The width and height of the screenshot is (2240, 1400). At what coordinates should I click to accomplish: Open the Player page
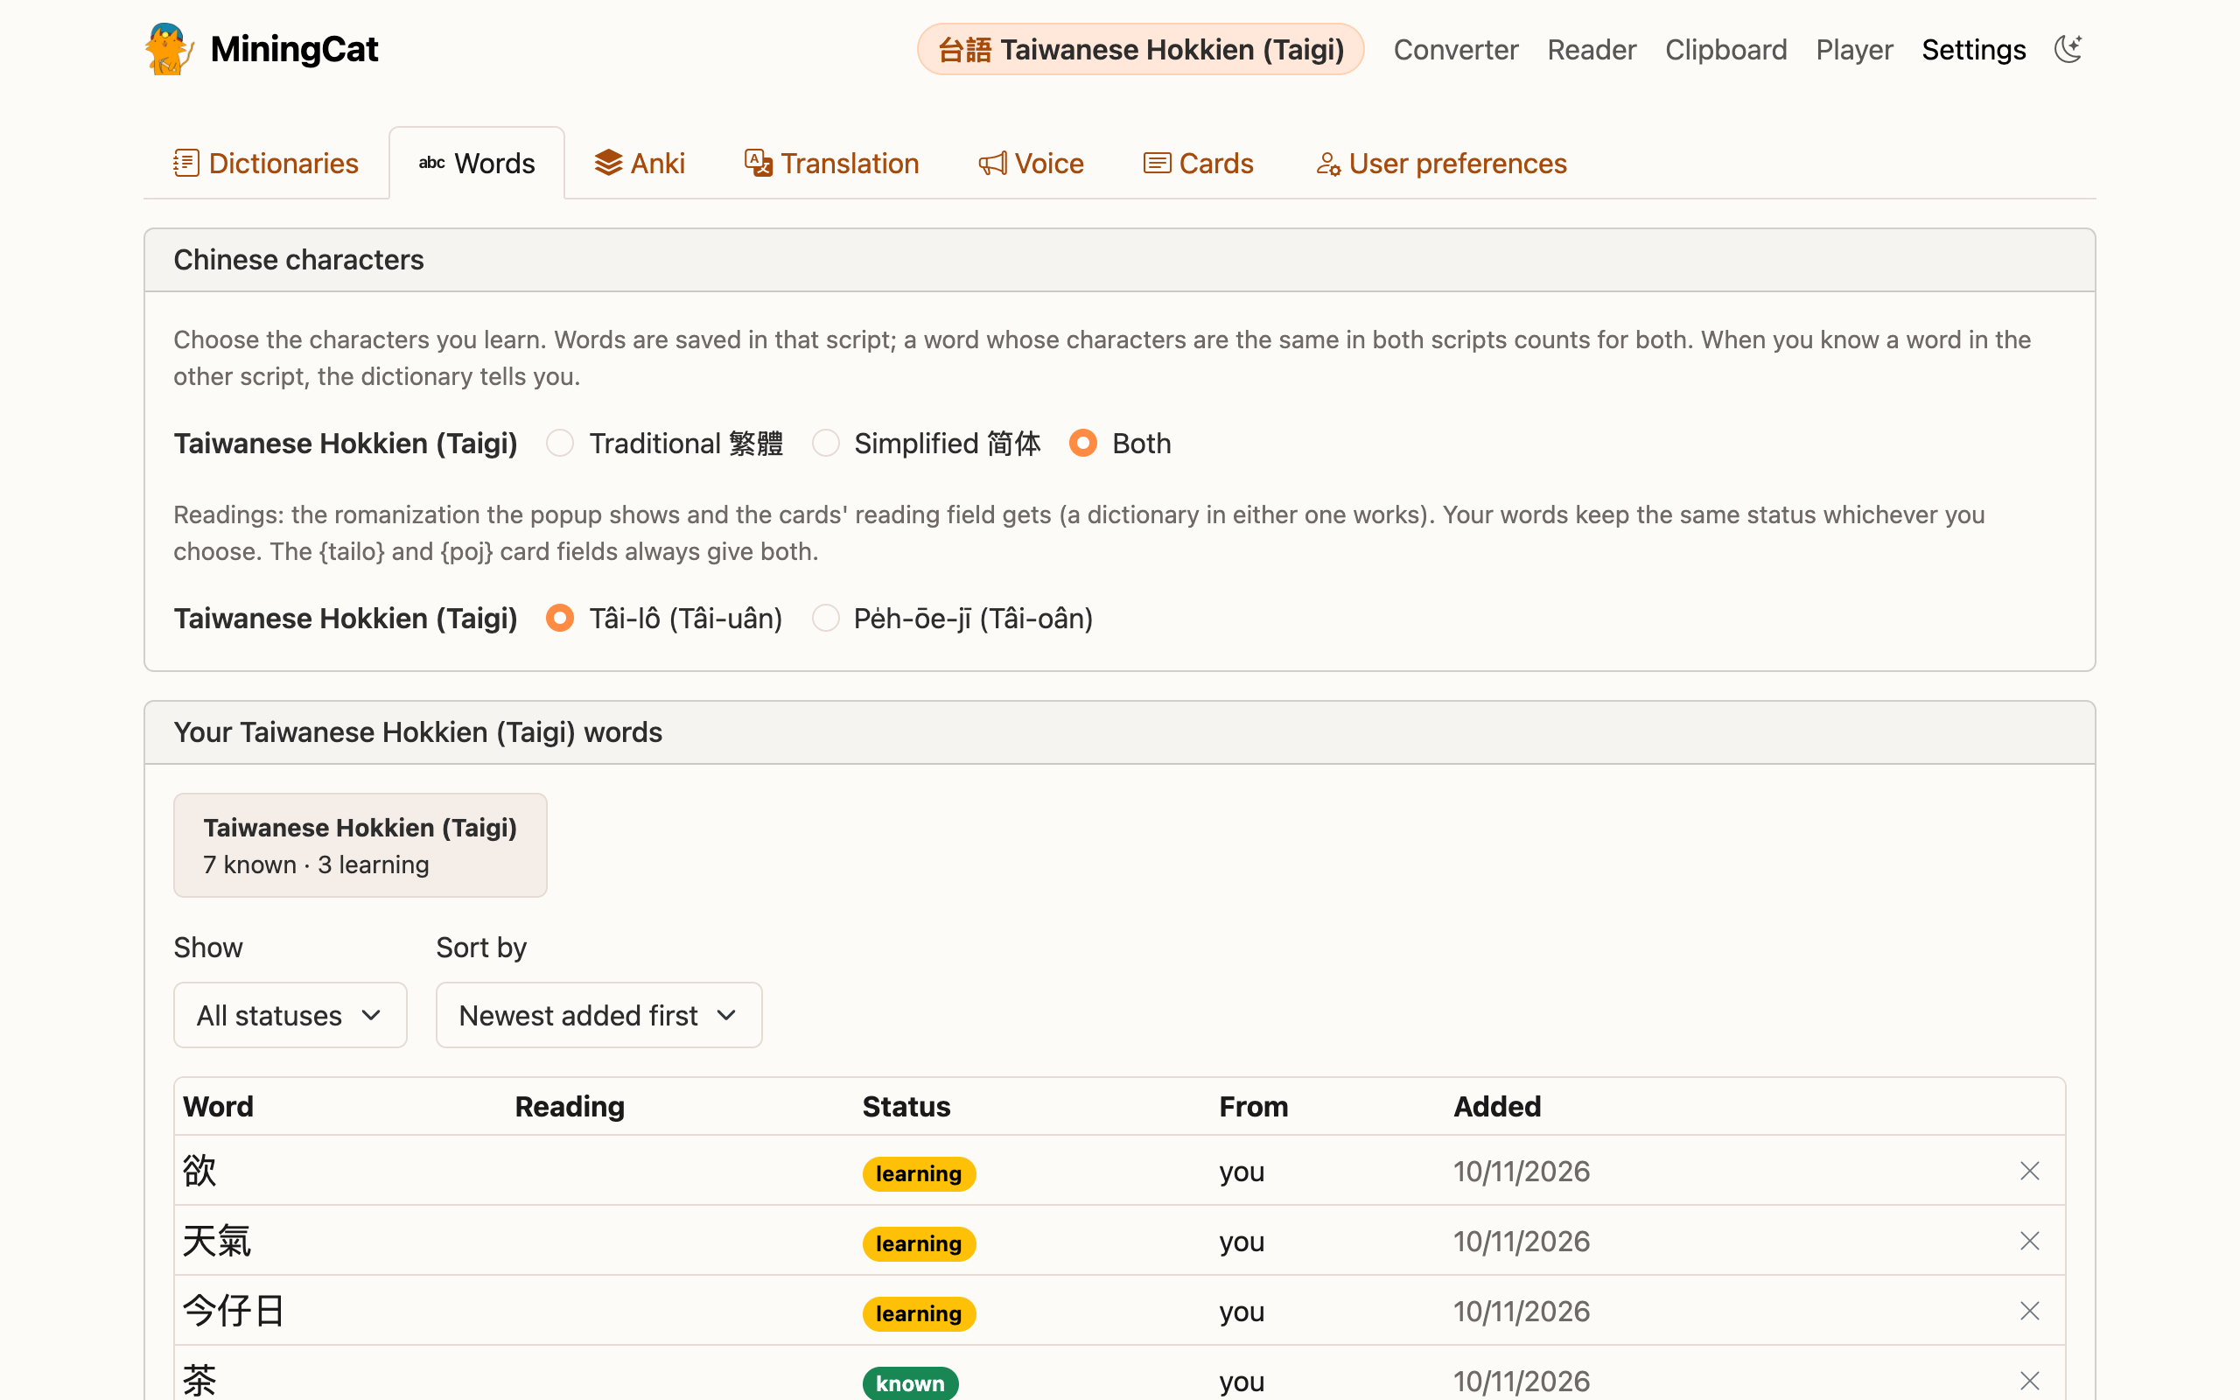click(x=1854, y=49)
